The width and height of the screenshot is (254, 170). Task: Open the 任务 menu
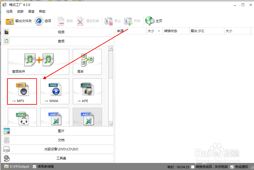pyautogui.click(x=9, y=11)
